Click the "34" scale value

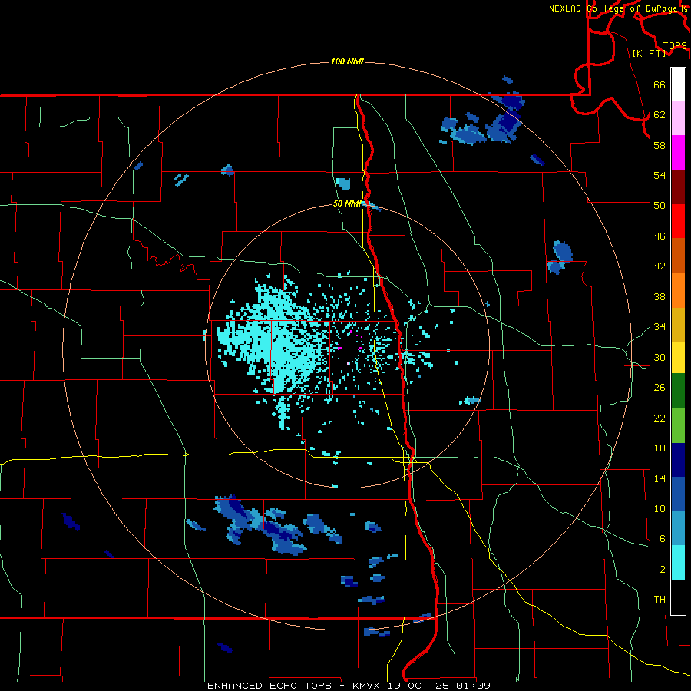[660, 326]
